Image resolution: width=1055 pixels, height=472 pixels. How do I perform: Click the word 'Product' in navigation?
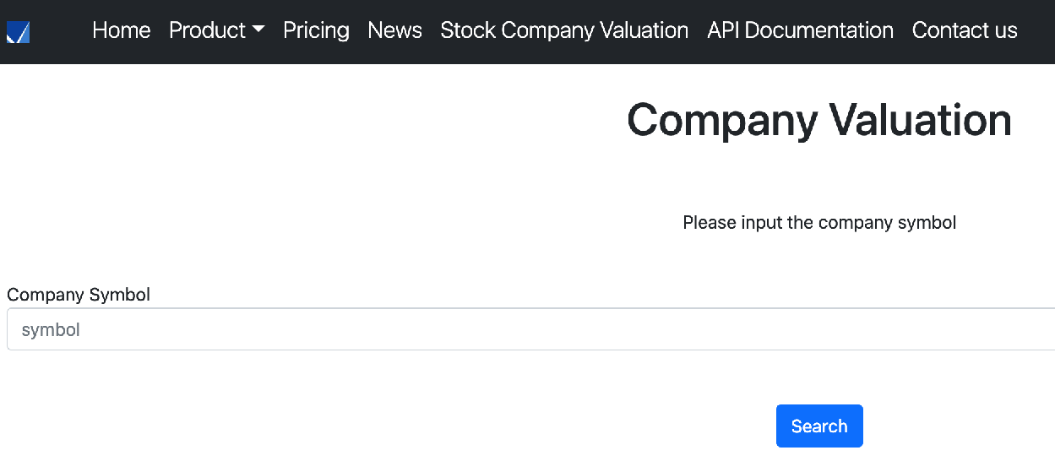[x=208, y=30]
